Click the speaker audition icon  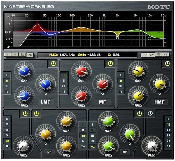(165, 55)
